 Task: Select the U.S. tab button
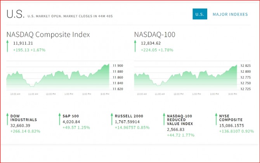click(x=199, y=14)
